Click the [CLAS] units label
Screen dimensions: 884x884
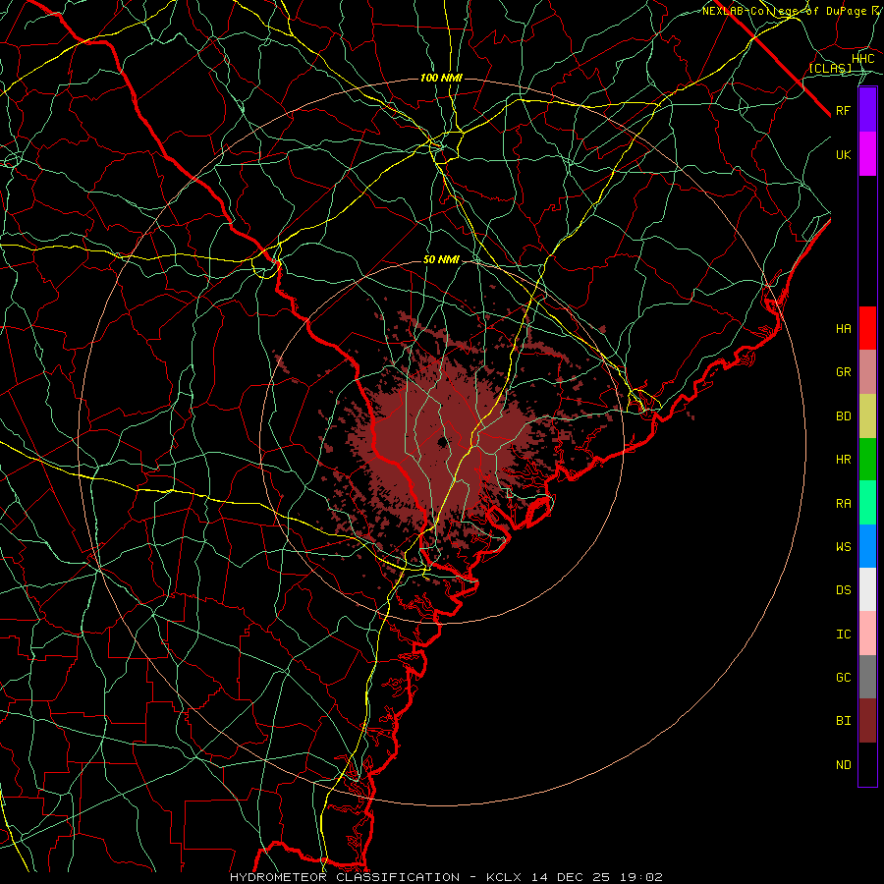point(830,68)
